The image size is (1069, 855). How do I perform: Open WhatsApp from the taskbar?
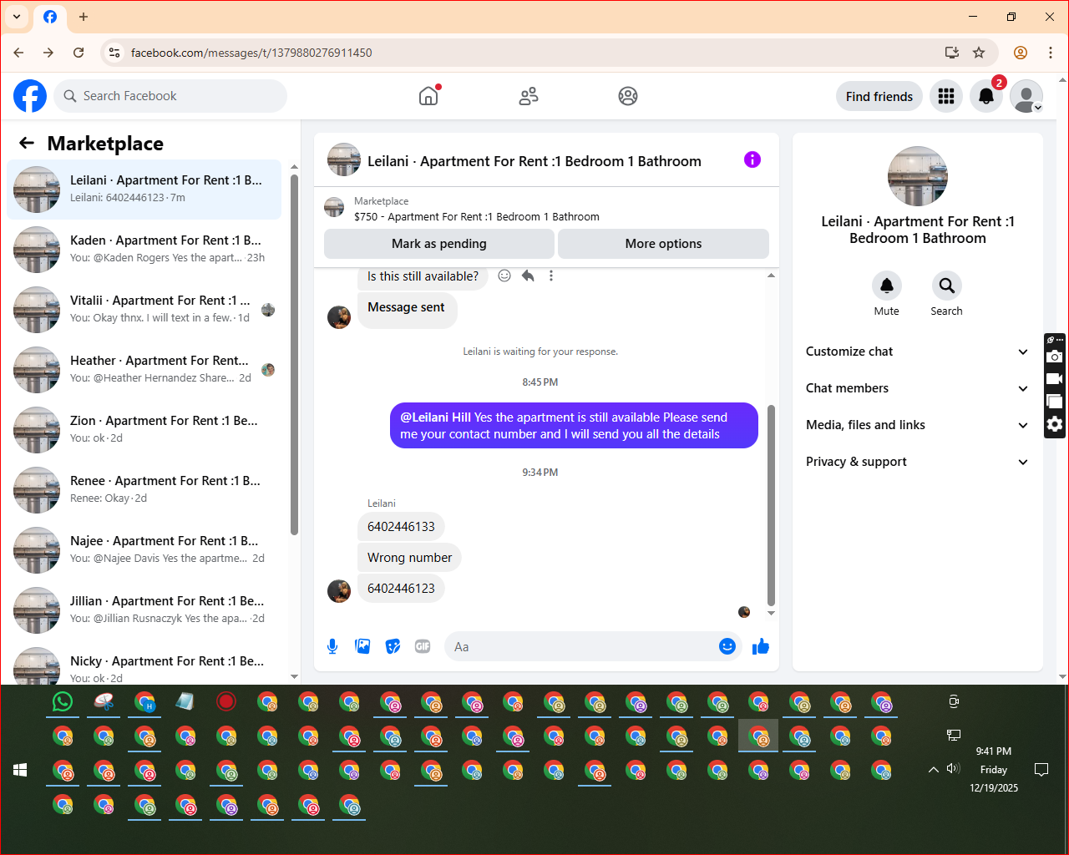click(x=63, y=702)
